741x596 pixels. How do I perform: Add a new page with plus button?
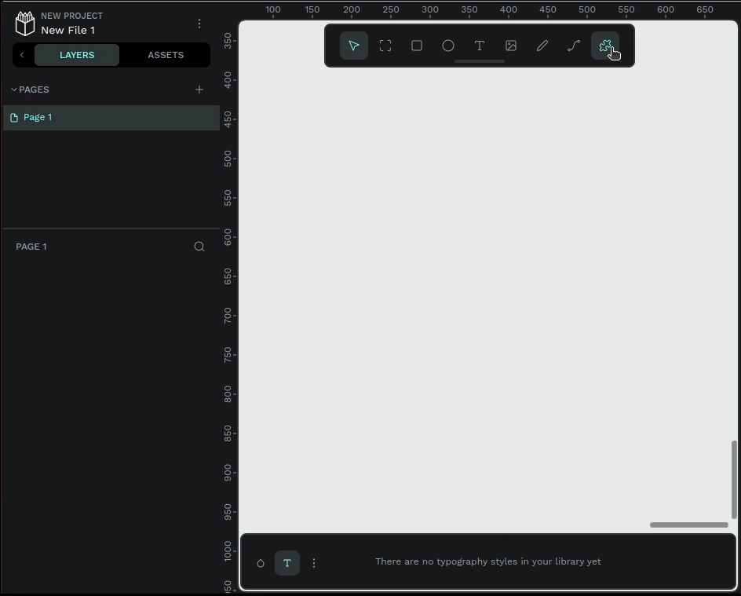[199, 90]
